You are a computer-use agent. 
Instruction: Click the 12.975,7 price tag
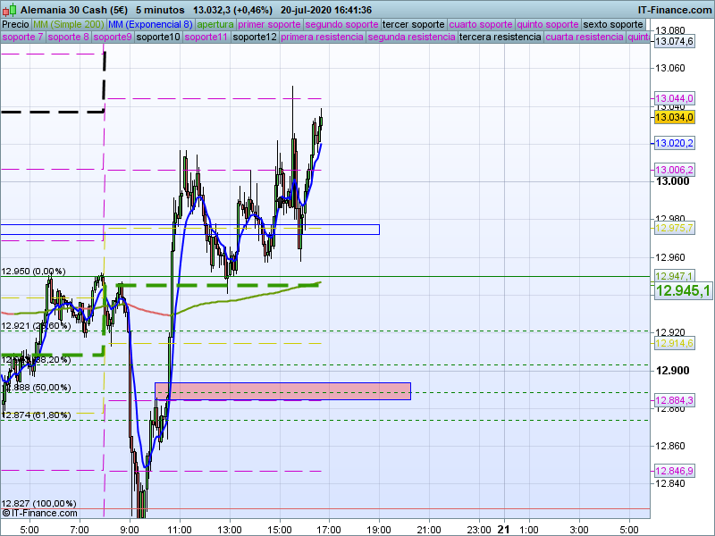click(674, 228)
